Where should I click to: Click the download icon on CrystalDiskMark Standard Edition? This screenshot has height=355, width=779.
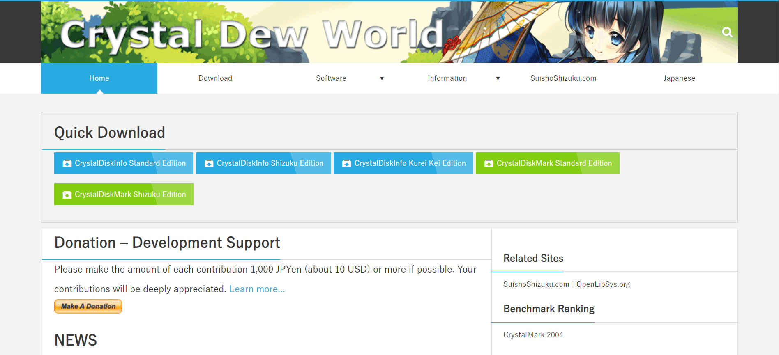[489, 164]
